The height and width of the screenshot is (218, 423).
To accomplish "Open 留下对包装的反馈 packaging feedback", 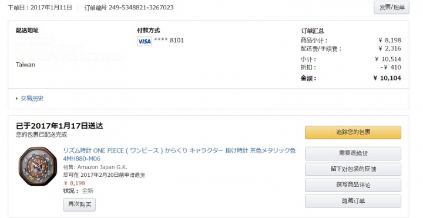I will point(353,169).
